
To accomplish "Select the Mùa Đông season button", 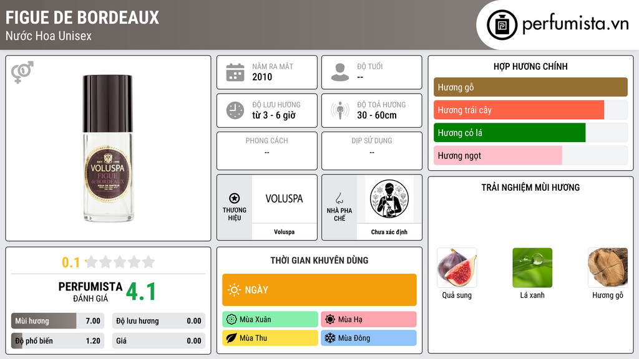I will pos(369,338).
